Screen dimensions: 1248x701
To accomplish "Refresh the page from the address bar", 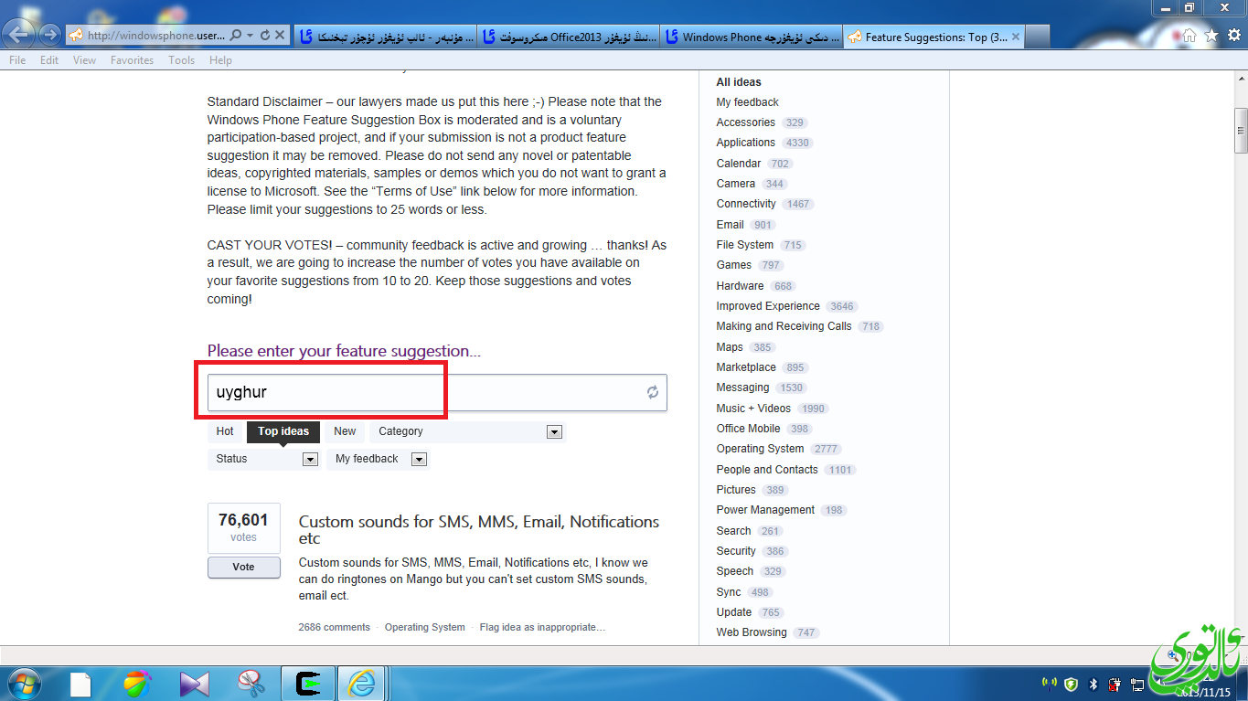I will click(x=265, y=36).
